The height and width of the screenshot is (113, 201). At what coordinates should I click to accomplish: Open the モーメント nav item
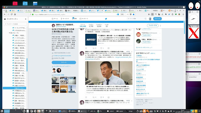tap(65, 19)
